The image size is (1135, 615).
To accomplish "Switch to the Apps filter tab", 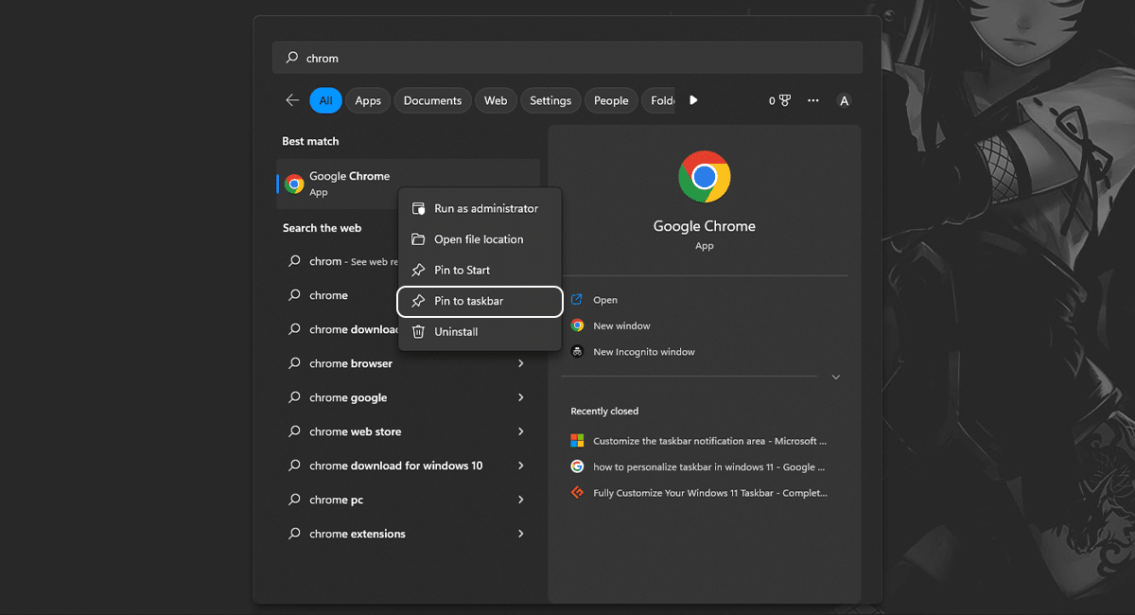I will point(368,100).
